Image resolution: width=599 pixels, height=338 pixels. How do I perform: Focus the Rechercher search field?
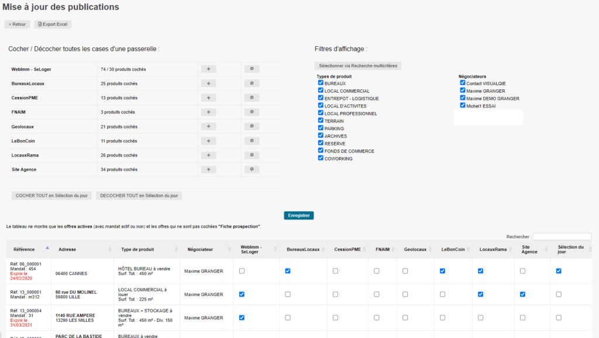tap(562, 236)
